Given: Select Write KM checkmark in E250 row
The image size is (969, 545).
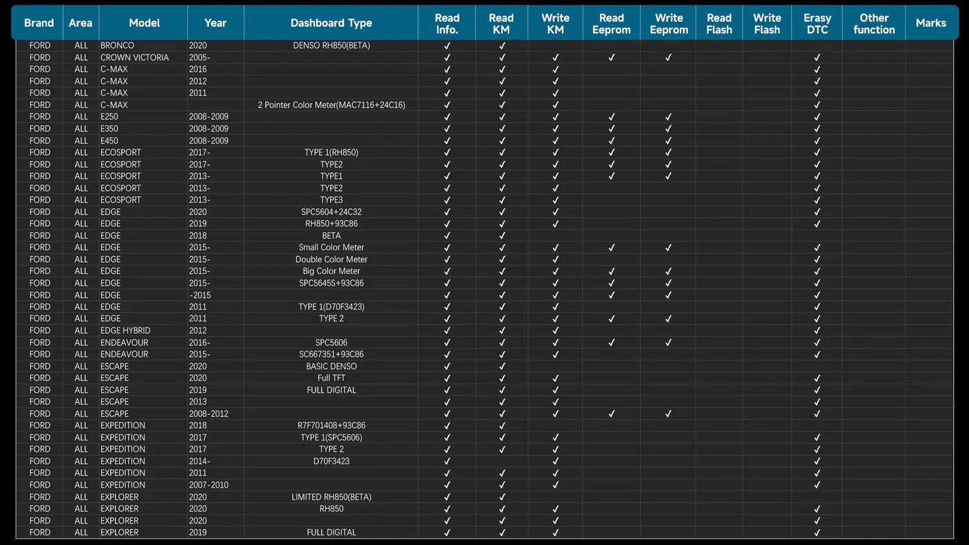Looking at the screenshot, I should point(555,117).
